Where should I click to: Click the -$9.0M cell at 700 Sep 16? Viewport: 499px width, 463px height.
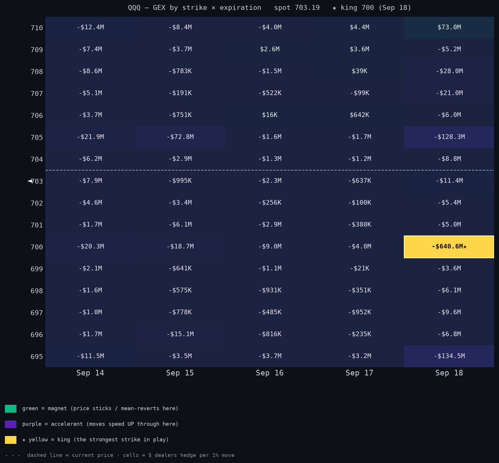pos(270,247)
